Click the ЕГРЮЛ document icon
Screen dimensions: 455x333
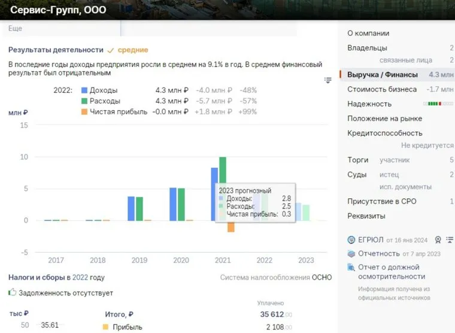point(351,240)
